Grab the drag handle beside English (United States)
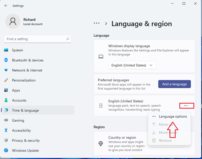 point(101,106)
